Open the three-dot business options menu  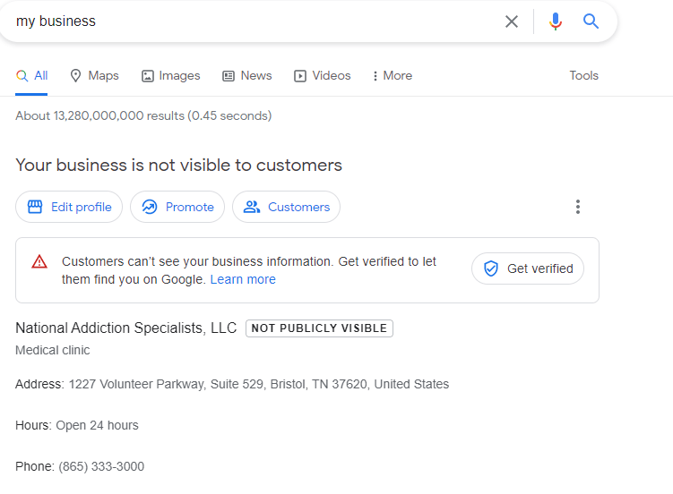point(578,207)
